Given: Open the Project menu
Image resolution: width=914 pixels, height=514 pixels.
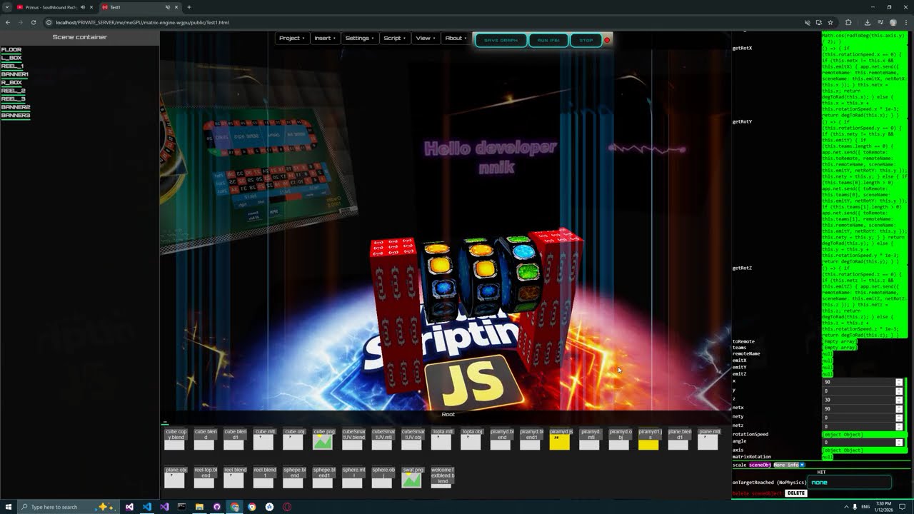Looking at the screenshot, I should (x=291, y=38).
